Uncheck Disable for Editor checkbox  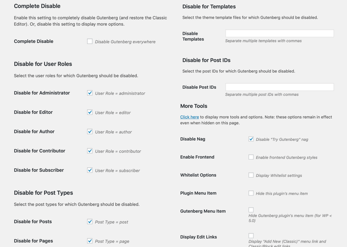coord(90,112)
